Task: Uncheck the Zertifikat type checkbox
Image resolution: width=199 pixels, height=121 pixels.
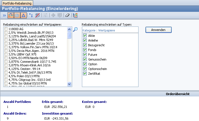Action: coord(85,74)
